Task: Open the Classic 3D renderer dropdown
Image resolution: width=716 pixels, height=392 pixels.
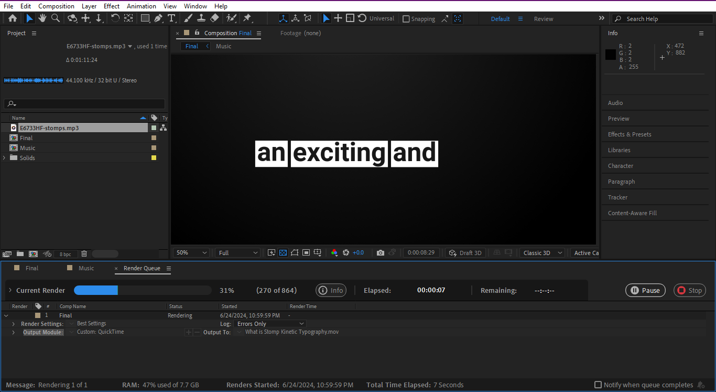Action: pos(542,253)
